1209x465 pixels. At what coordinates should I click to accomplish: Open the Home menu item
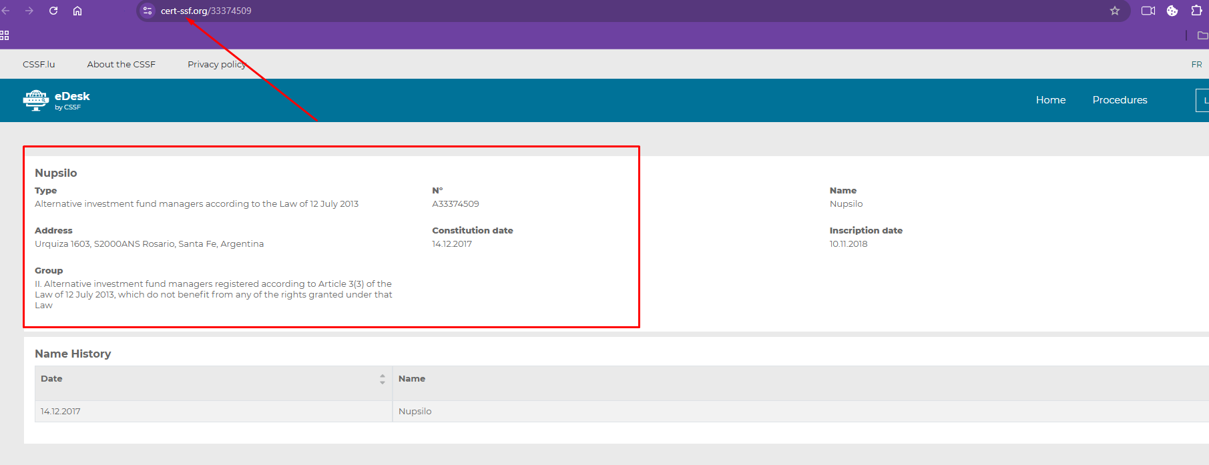(1051, 100)
